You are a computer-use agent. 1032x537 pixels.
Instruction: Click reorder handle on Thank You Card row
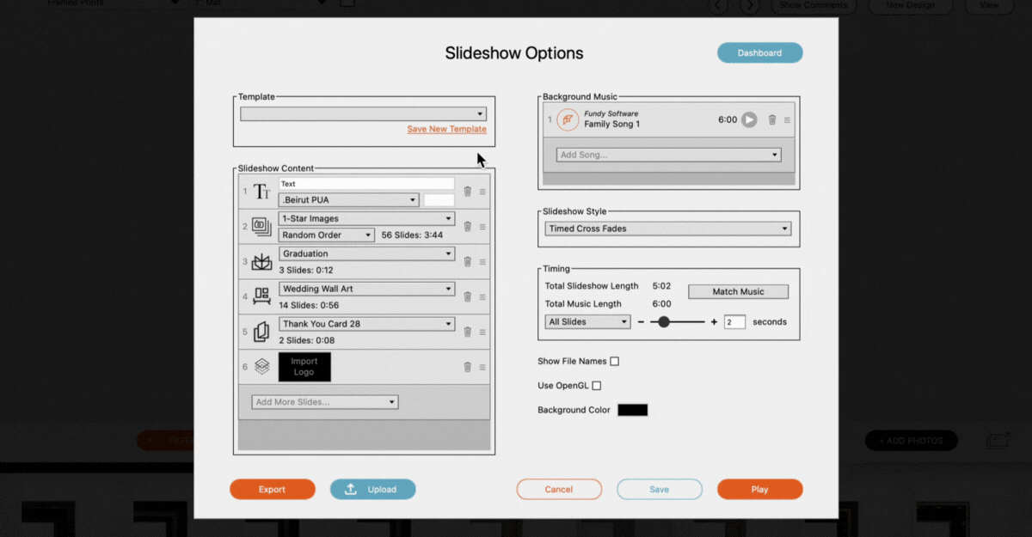click(482, 332)
